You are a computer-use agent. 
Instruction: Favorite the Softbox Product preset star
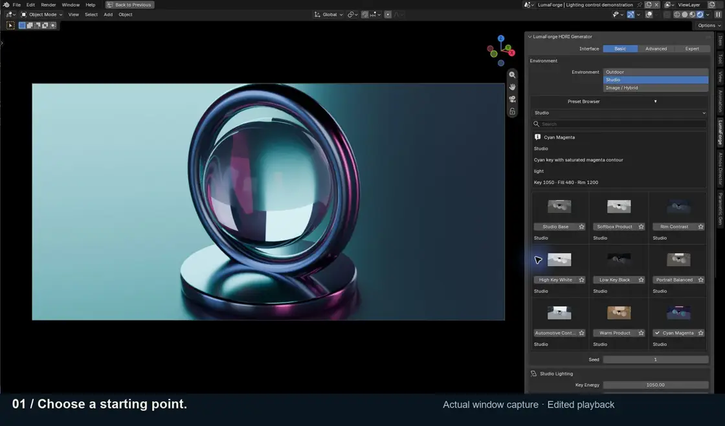point(641,227)
